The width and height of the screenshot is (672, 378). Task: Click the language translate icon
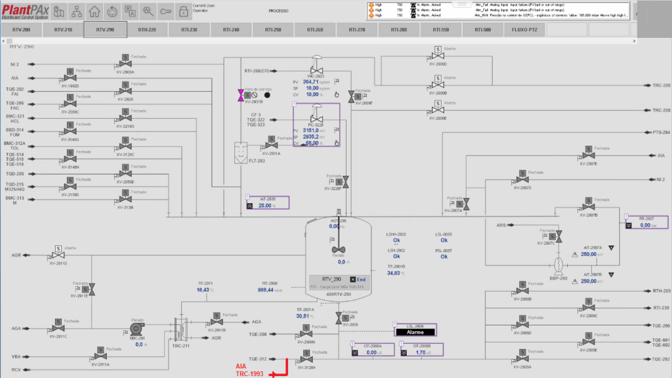click(130, 11)
